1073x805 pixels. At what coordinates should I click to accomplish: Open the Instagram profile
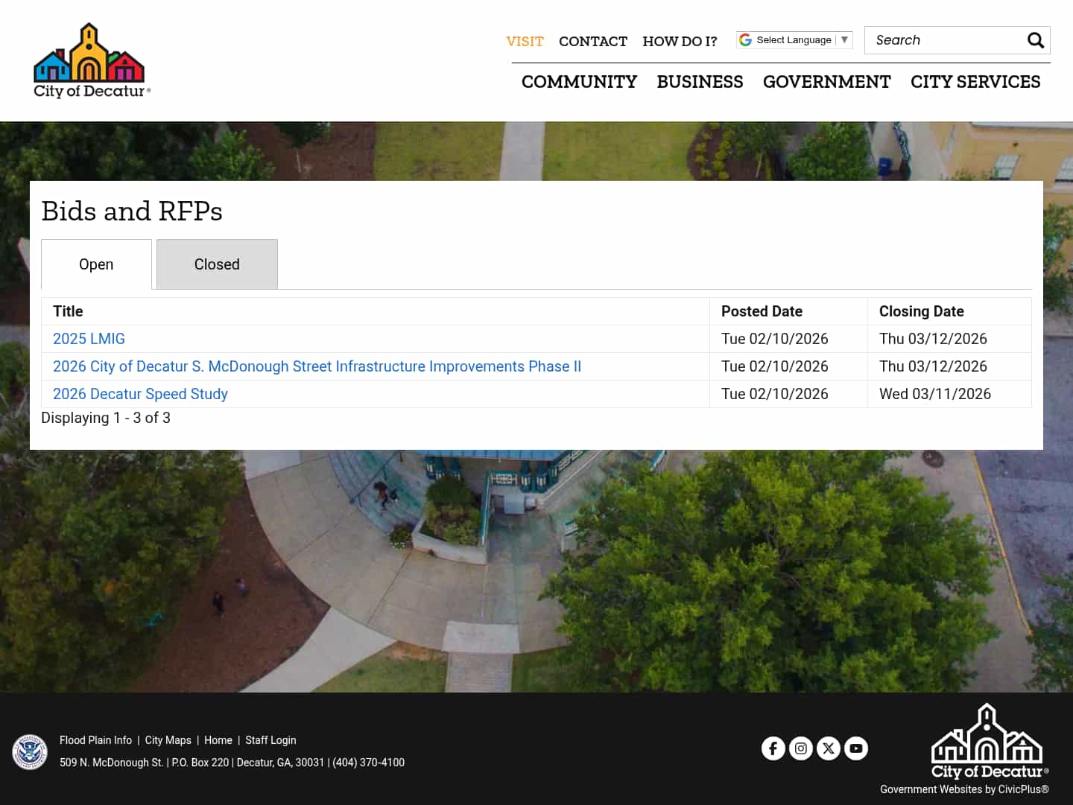pyautogui.click(x=801, y=748)
